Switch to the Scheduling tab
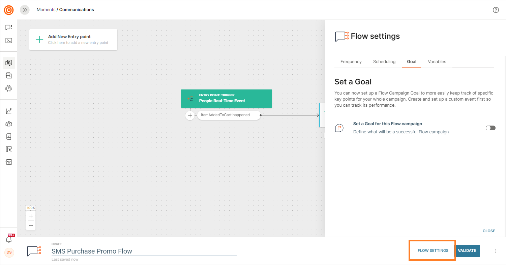 click(x=384, y=62)
